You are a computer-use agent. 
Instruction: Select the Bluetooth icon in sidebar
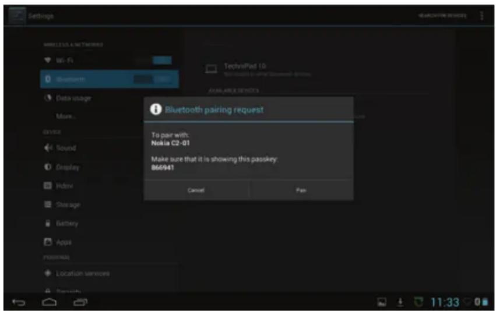tap(48, 79)
